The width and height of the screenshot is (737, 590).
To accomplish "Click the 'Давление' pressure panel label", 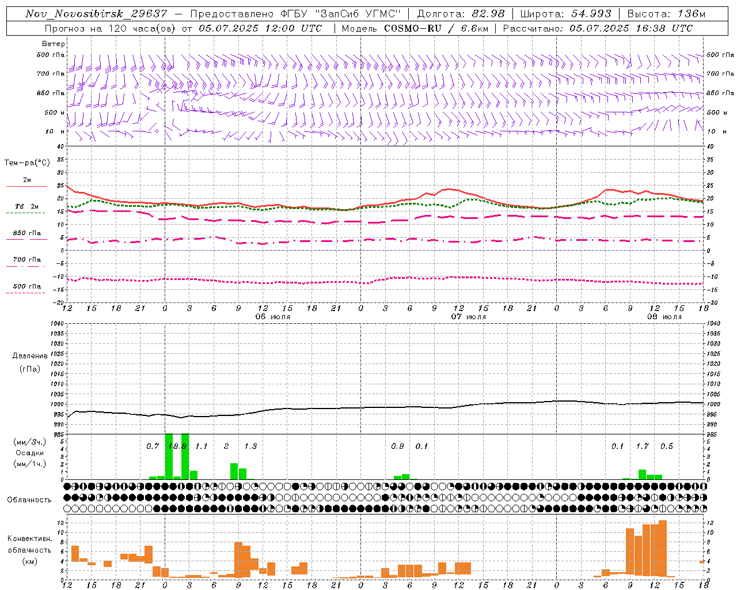I will click(x=30, y=356).
